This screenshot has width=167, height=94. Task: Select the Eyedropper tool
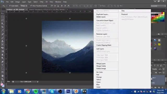pos(3,31)
